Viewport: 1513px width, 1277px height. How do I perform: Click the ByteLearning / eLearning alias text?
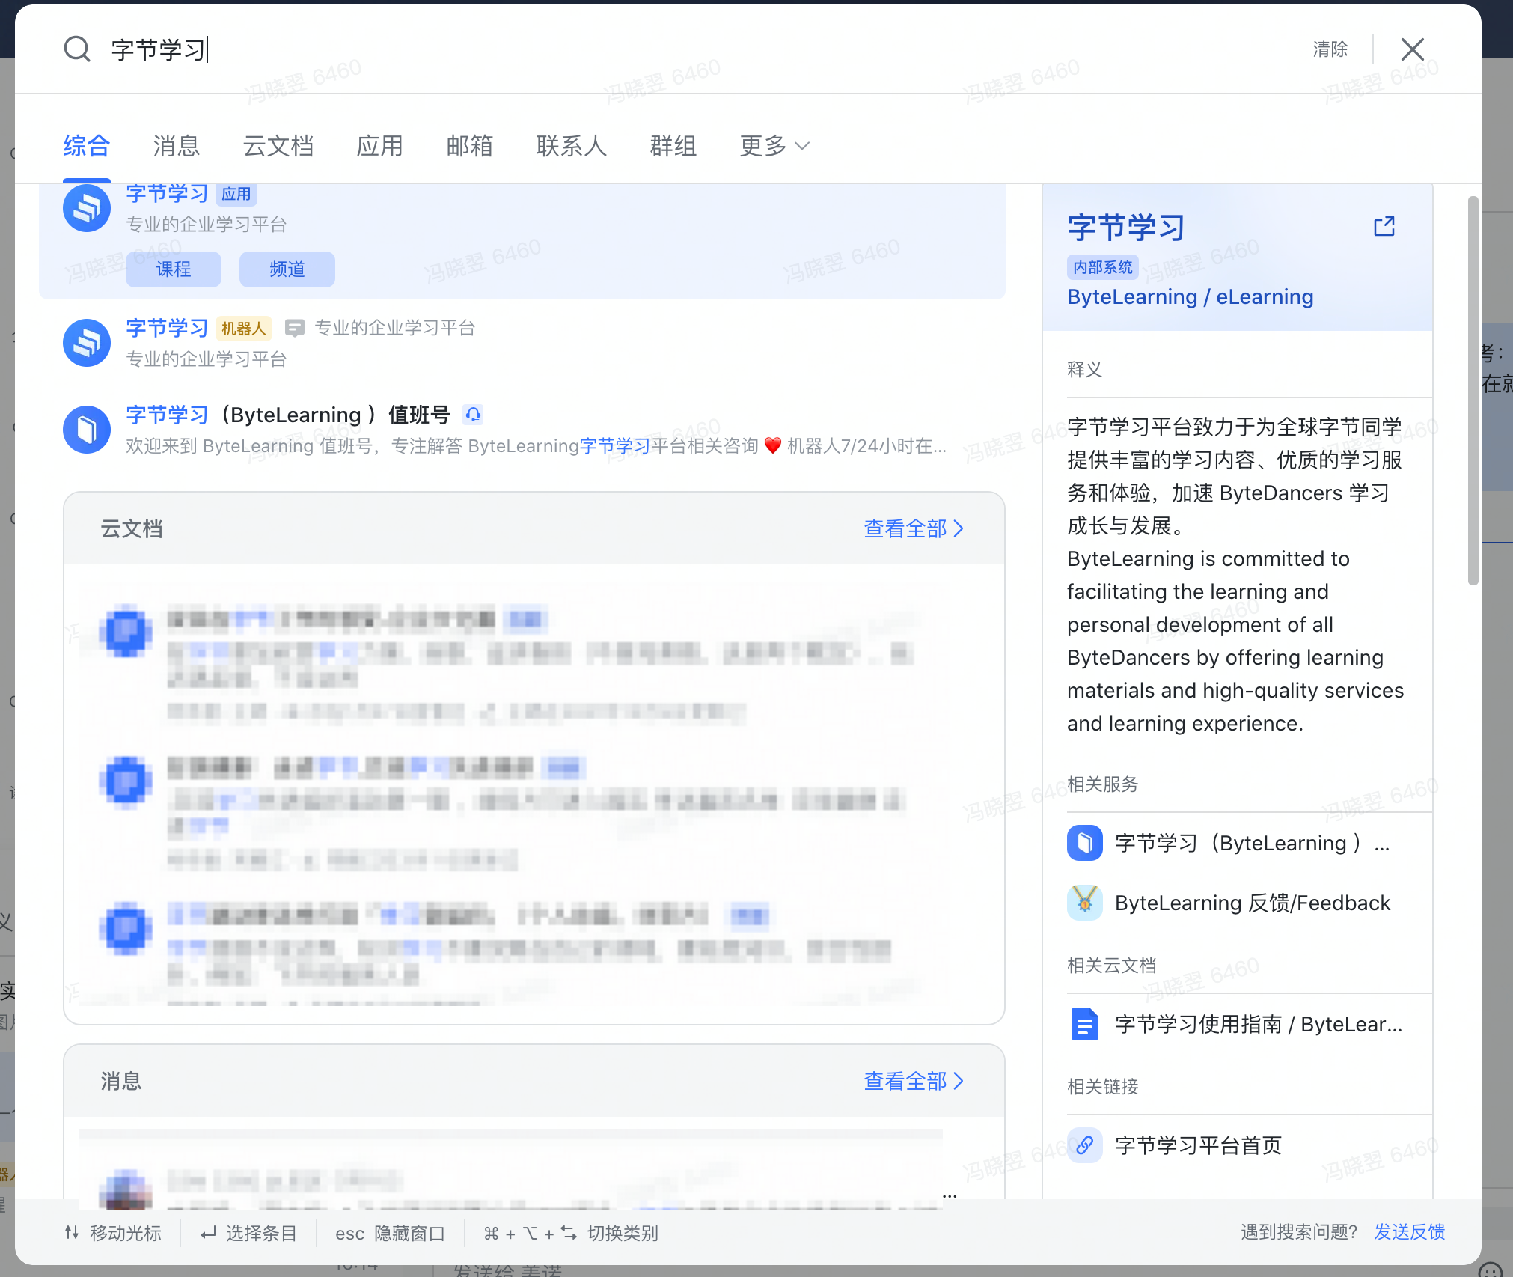[x=1190, y=297]
